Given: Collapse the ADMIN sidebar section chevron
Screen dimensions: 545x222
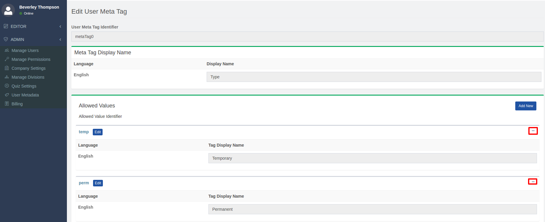Looking at the screenshot, I should point(60,39).
